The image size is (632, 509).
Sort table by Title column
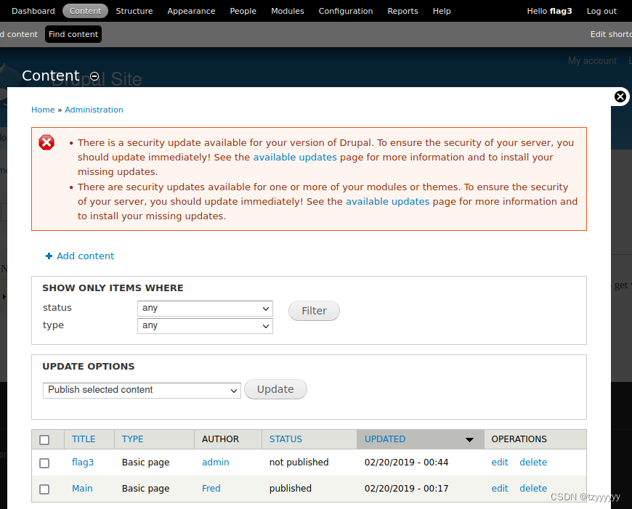coord(84,439)
